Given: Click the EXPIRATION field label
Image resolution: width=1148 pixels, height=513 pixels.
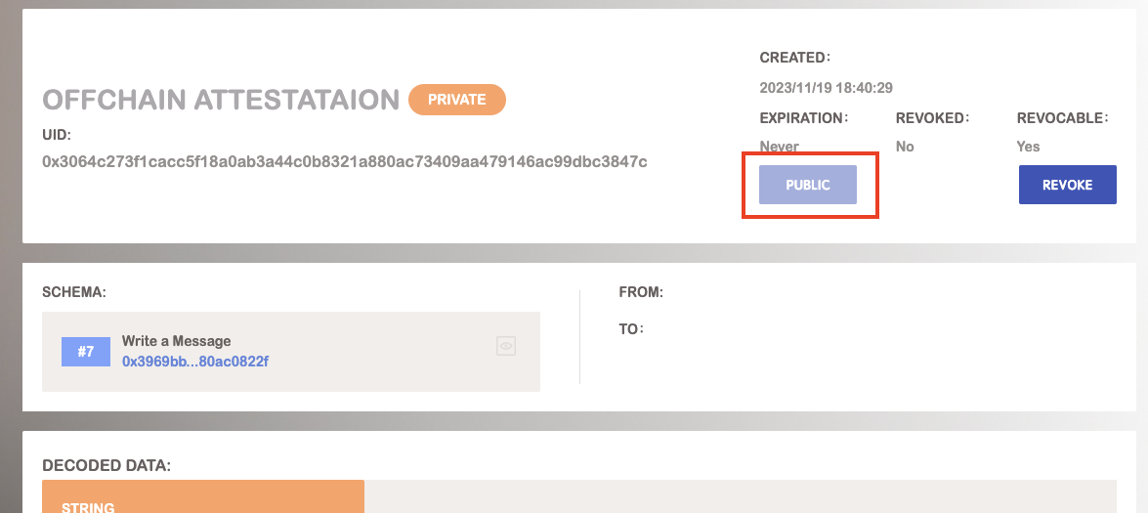Looking at the screenshot, I should point(803,118).
